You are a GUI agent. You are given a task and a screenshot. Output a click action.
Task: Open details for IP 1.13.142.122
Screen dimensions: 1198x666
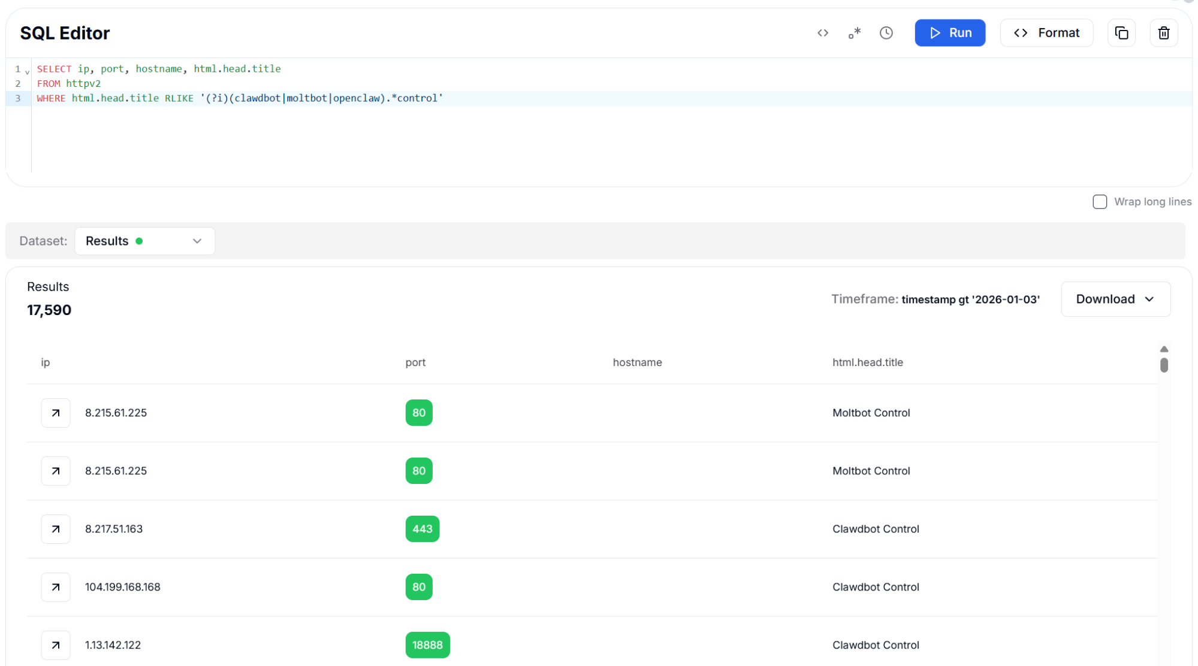55,645
